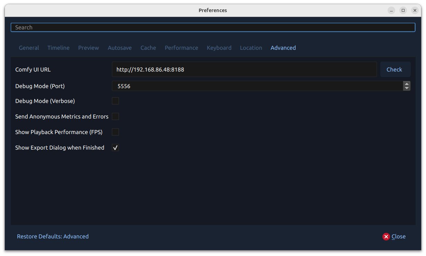Open the Performance preferences tab
The width and height of the screenshot is (426, 256).
(181, 48)
